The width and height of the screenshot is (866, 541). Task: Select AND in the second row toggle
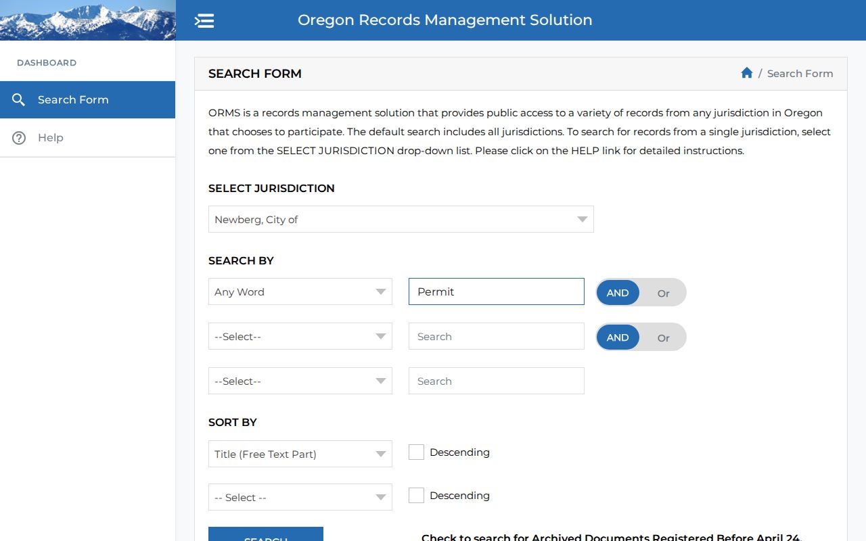[x=618, y=337]
